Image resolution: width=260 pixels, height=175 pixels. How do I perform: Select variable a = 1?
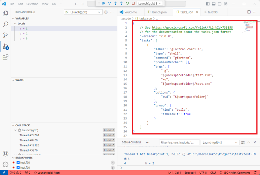pyautogui.click(x=64, y=29)
